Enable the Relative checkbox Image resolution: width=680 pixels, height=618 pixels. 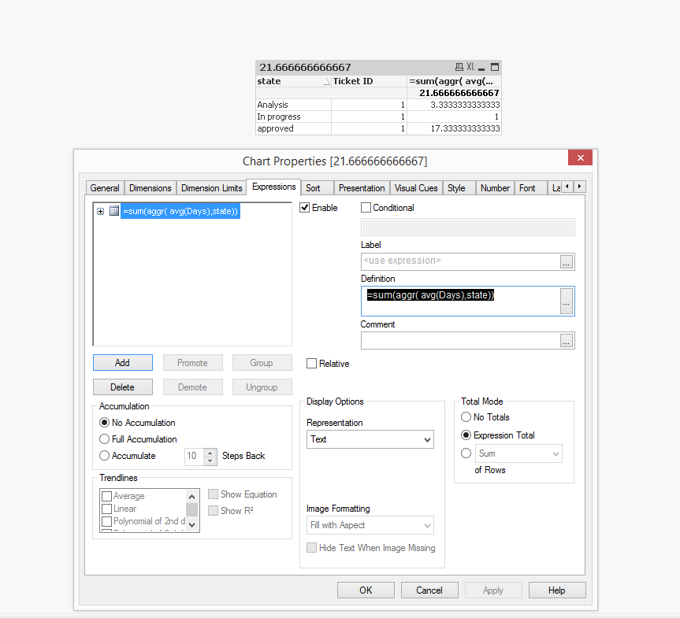[x=312, y=364]
